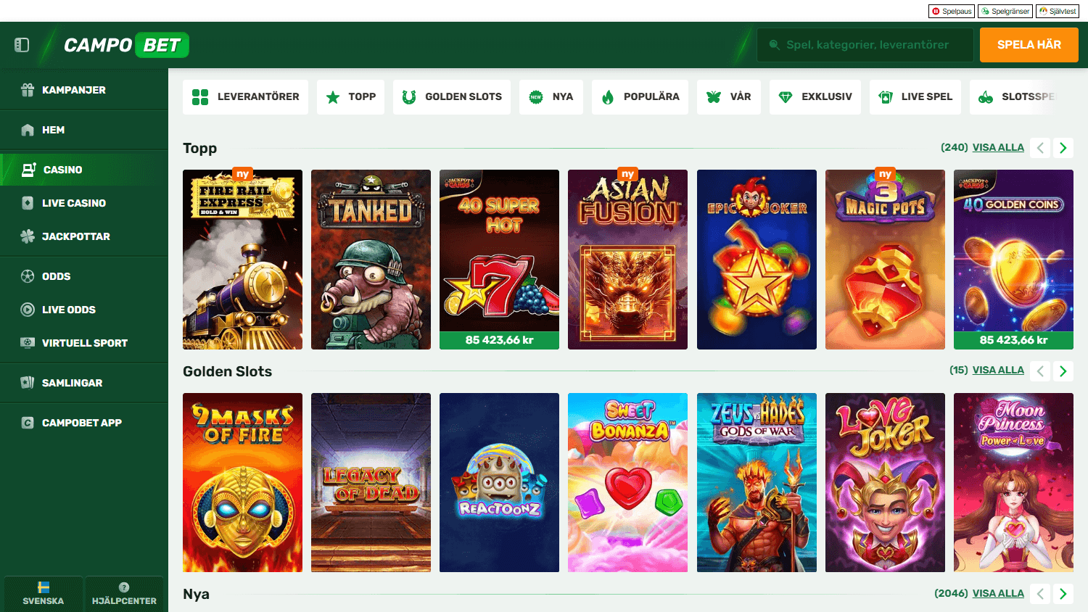Open the Legacy of Dead game

click(371, 482)
